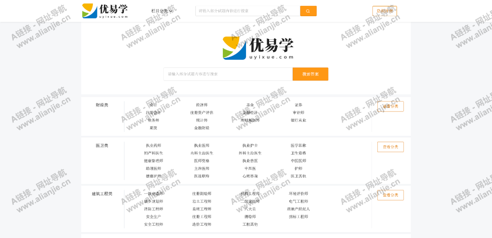Viewport: 492px width, 238px height.
Task: Click the large center 优易学 logo
Action: [x=258, y=48]
